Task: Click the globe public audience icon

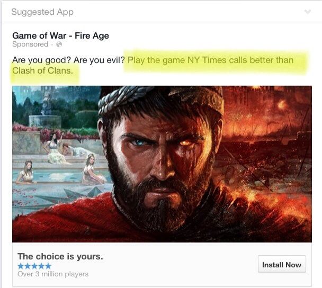Action: pyautogui.click(x=59, y=44)
